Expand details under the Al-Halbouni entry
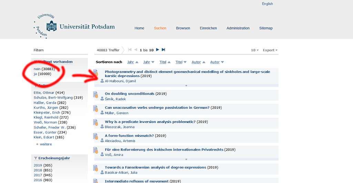The height and width of the screenshot is (183, 353). pos(186,85)
